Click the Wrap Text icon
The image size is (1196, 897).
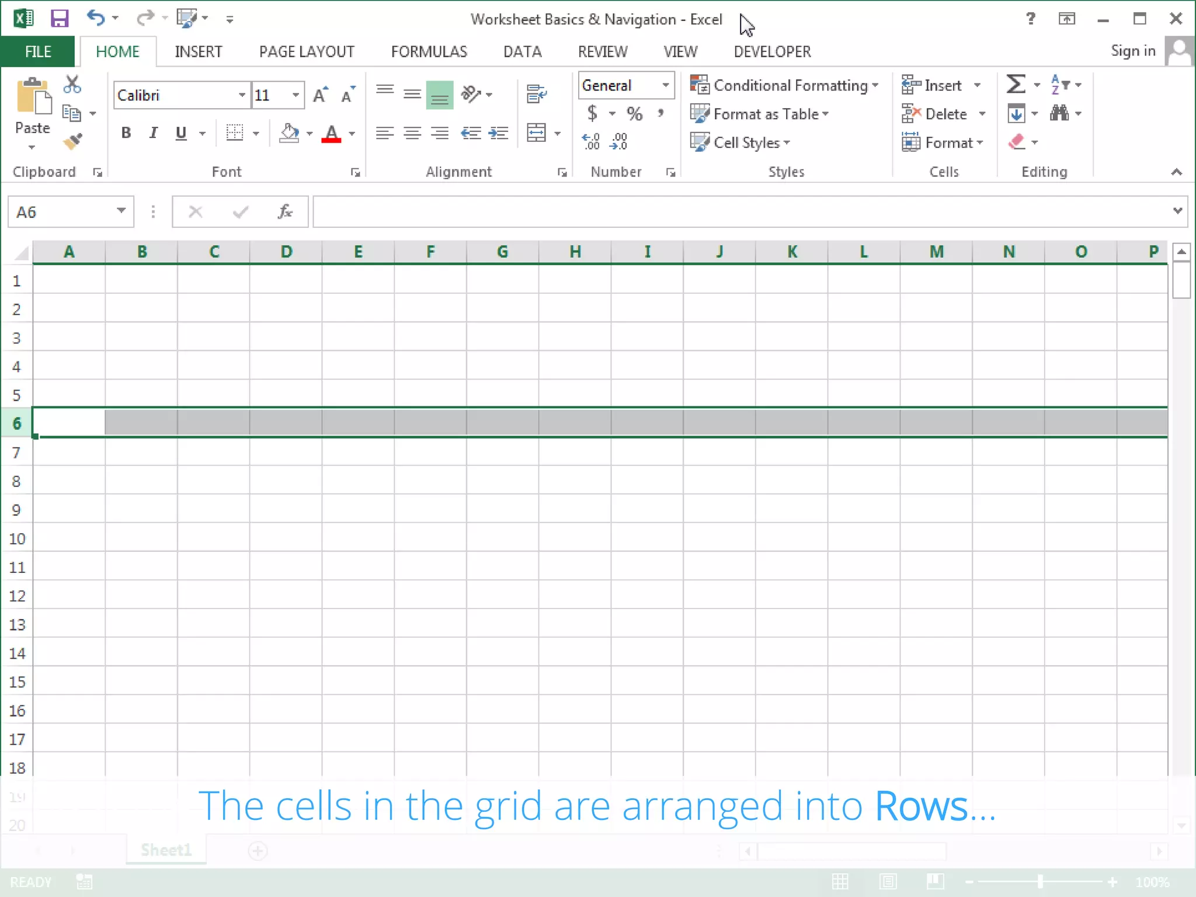coord(536,93)
